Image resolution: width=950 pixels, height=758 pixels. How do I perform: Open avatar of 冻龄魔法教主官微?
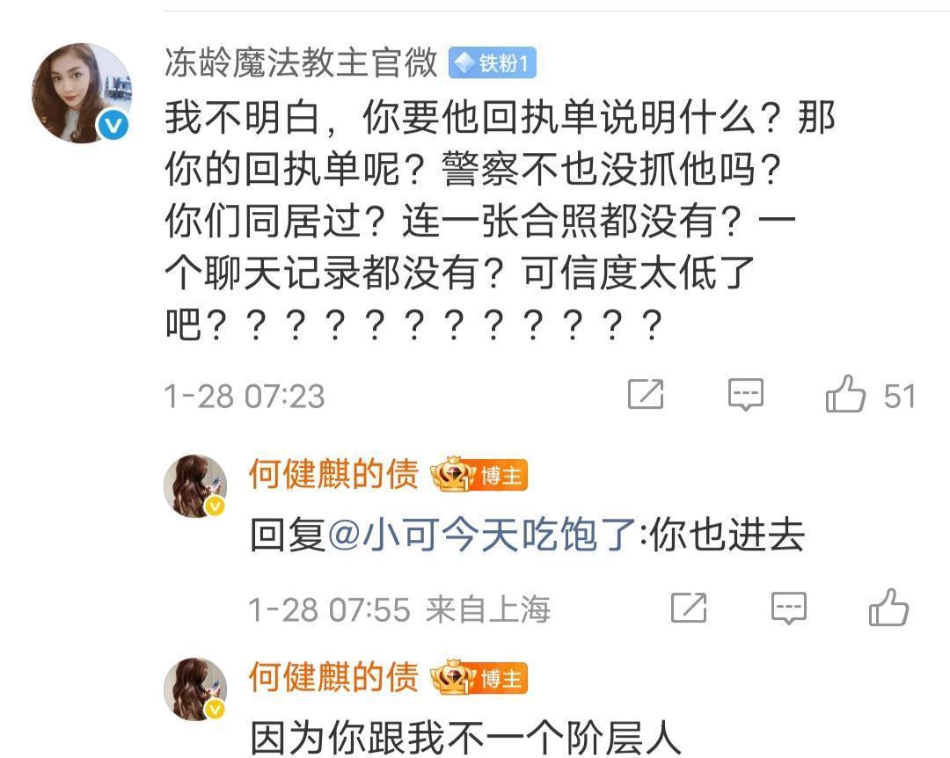[x=82, y=92]
